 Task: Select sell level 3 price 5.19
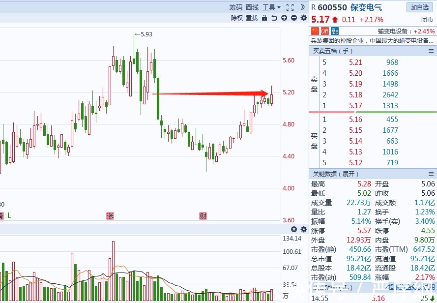tap(355, 84)
